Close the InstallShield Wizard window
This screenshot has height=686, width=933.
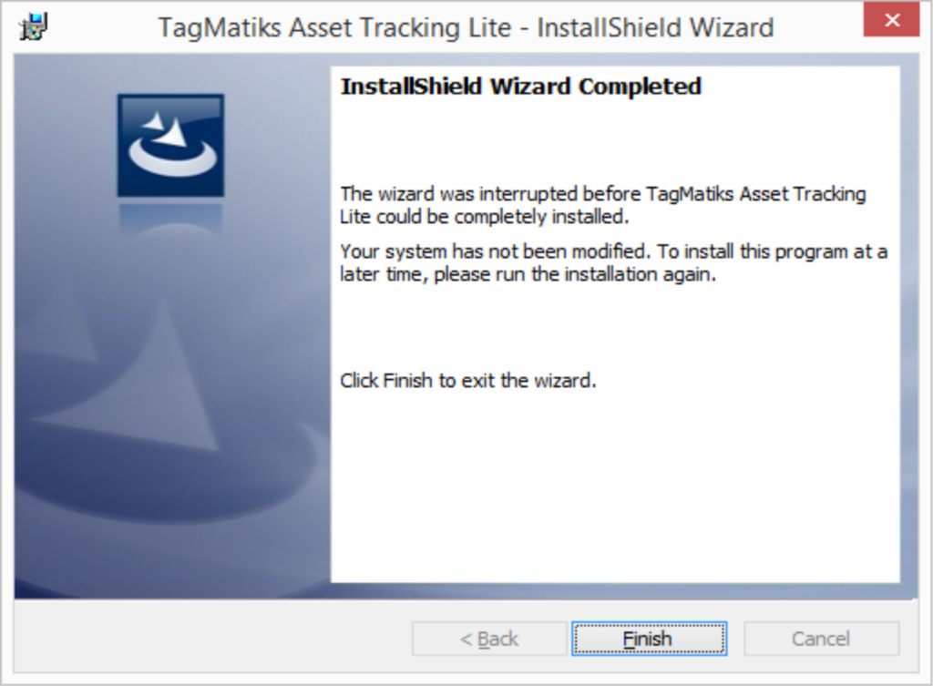click(891, 20)
